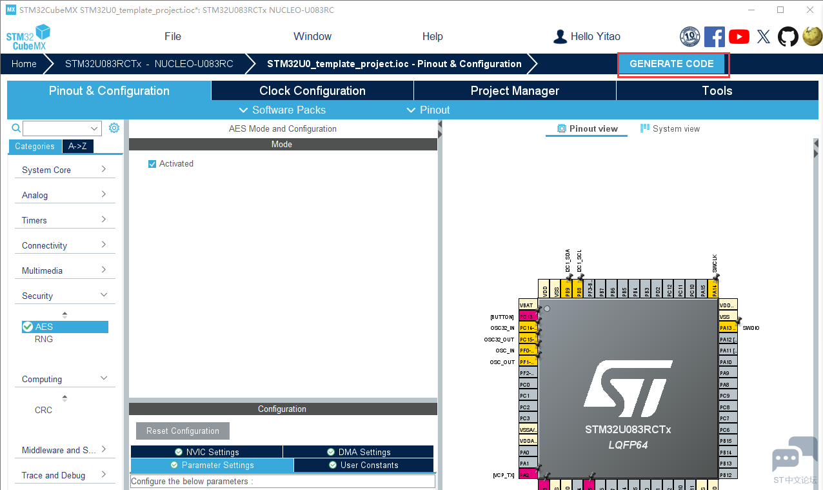Click the ST logo on the chip

point(628,388)
